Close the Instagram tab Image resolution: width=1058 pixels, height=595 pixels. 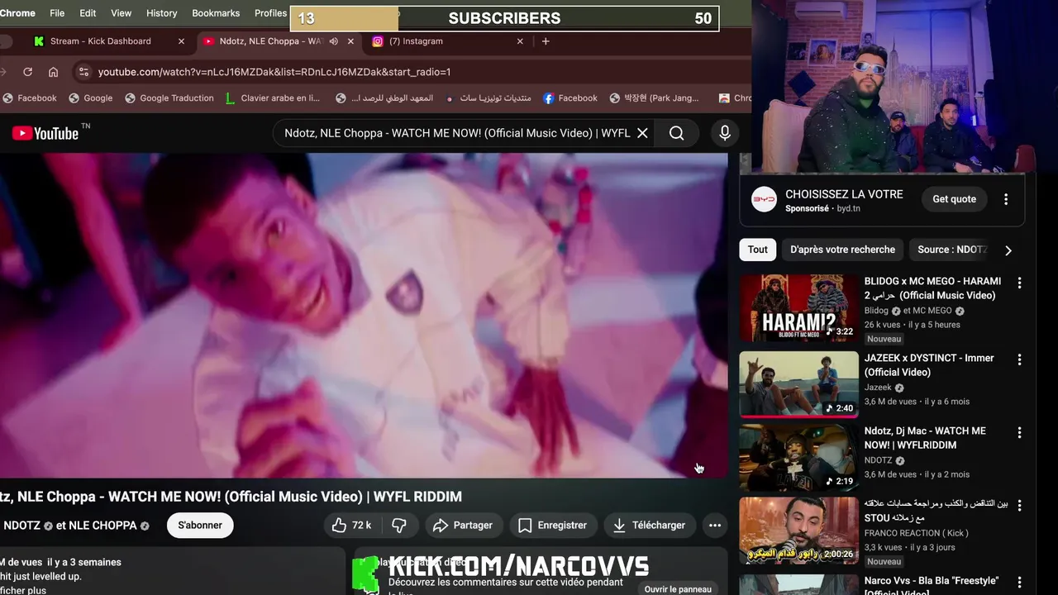pyautogui.click(x=520, y=41)
